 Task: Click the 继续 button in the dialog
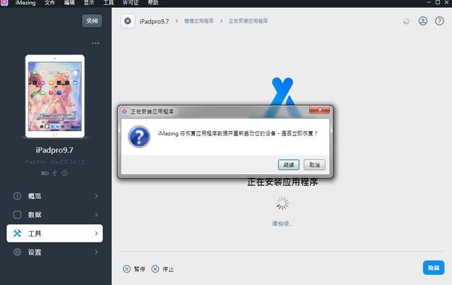pyautogui.click(x=289, y=164)
